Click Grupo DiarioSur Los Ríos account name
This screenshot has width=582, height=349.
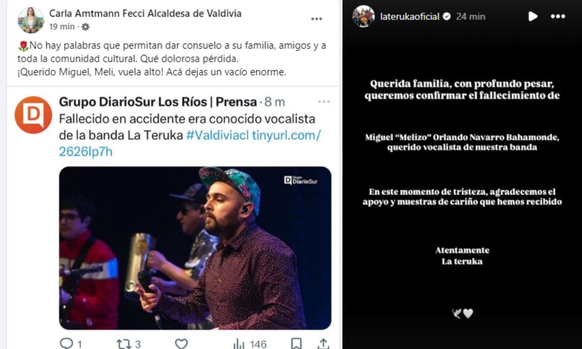pyautogui.click(x=158, y=102)
